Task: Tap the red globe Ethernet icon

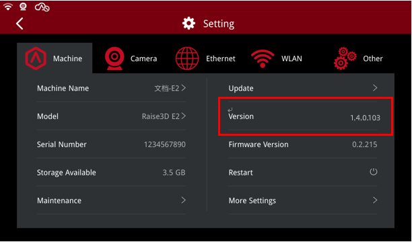Action: click(187, 58)
